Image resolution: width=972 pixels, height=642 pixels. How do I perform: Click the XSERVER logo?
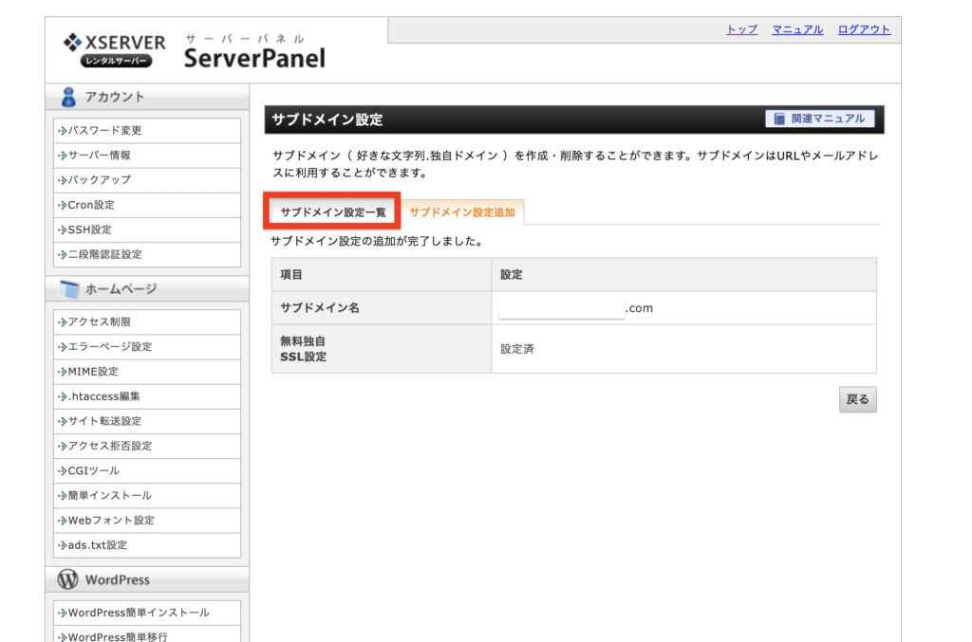pos(115,49)
